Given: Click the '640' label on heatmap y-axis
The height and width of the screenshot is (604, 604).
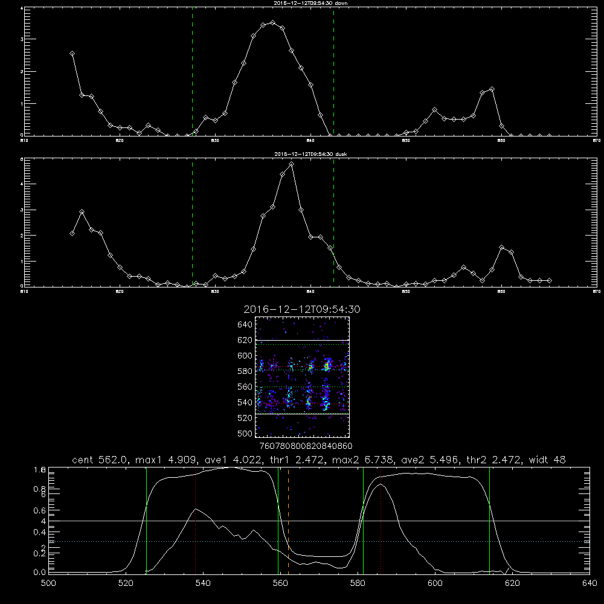Looking at the screenshot, I should pyautogui.click(x=245, y=325).
